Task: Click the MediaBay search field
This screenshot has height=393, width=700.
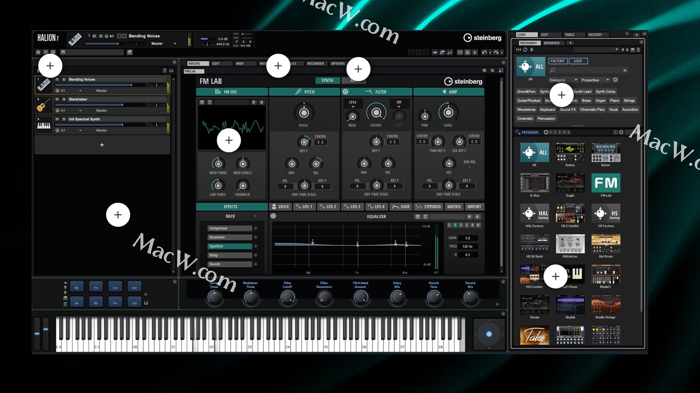Action: click(588, 70)
